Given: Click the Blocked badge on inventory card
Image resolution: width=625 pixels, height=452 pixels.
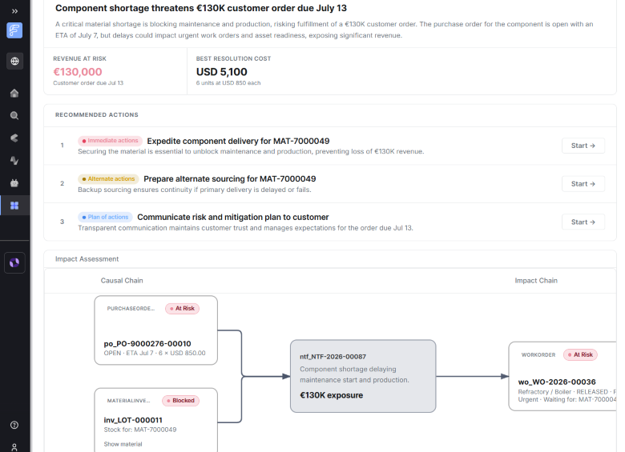Looking at the screenshot, I should tap(180, 400).
